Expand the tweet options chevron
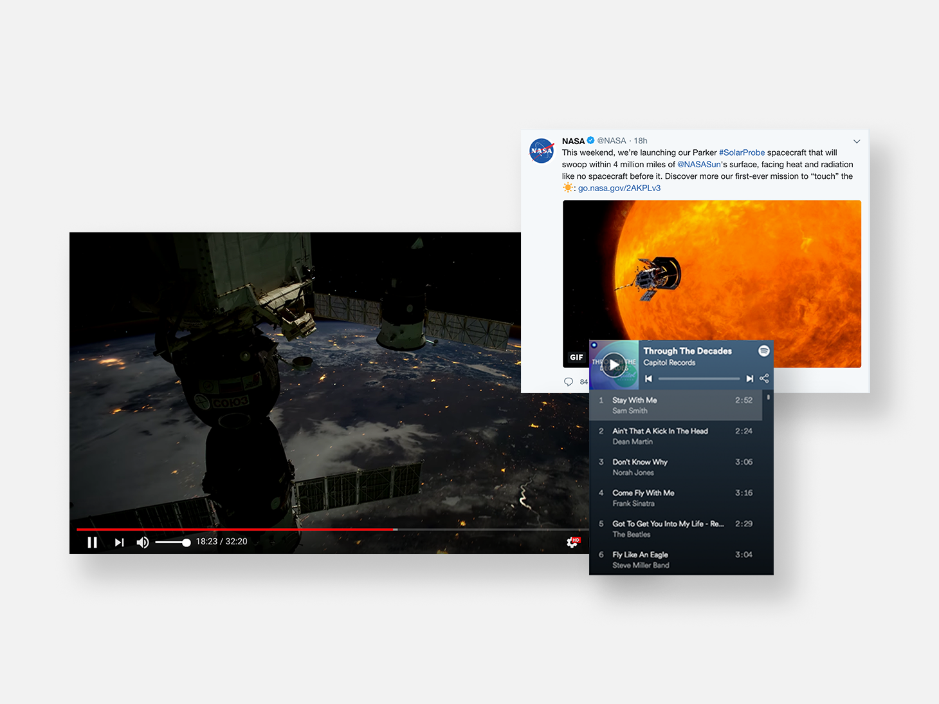Viewport: 939px width, 704px height. coord(857,142)
